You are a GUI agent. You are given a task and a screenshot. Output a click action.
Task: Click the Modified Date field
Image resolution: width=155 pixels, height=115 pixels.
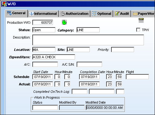pos(105,108)
